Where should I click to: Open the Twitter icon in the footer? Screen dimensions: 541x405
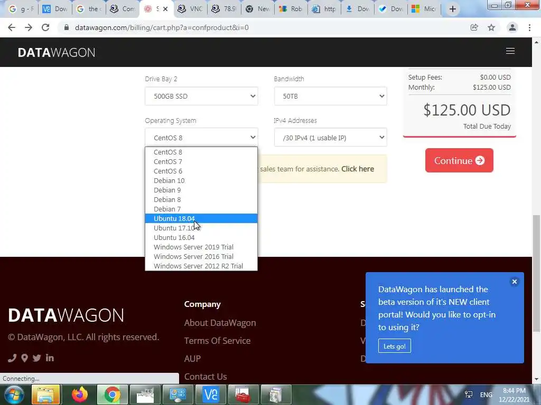point(37,358)
